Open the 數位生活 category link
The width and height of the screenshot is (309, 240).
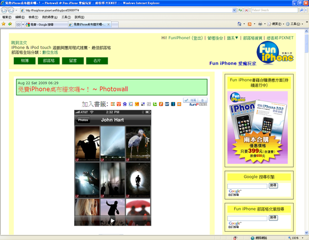click(50, 52)
